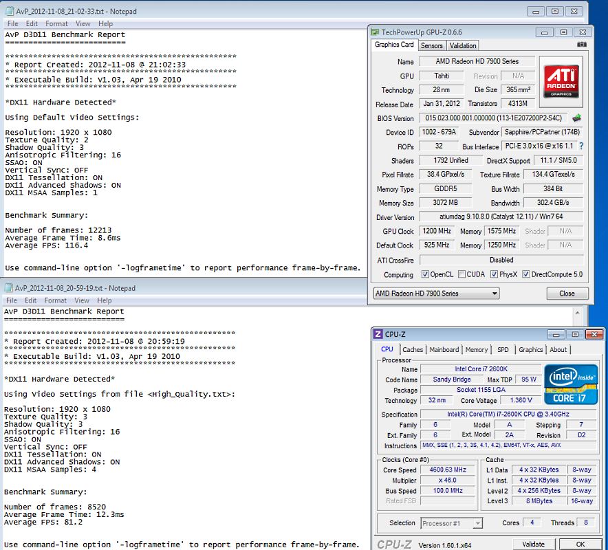Open the Memory tab in CPU-Z
608x550 pixels.
(476, 350)
